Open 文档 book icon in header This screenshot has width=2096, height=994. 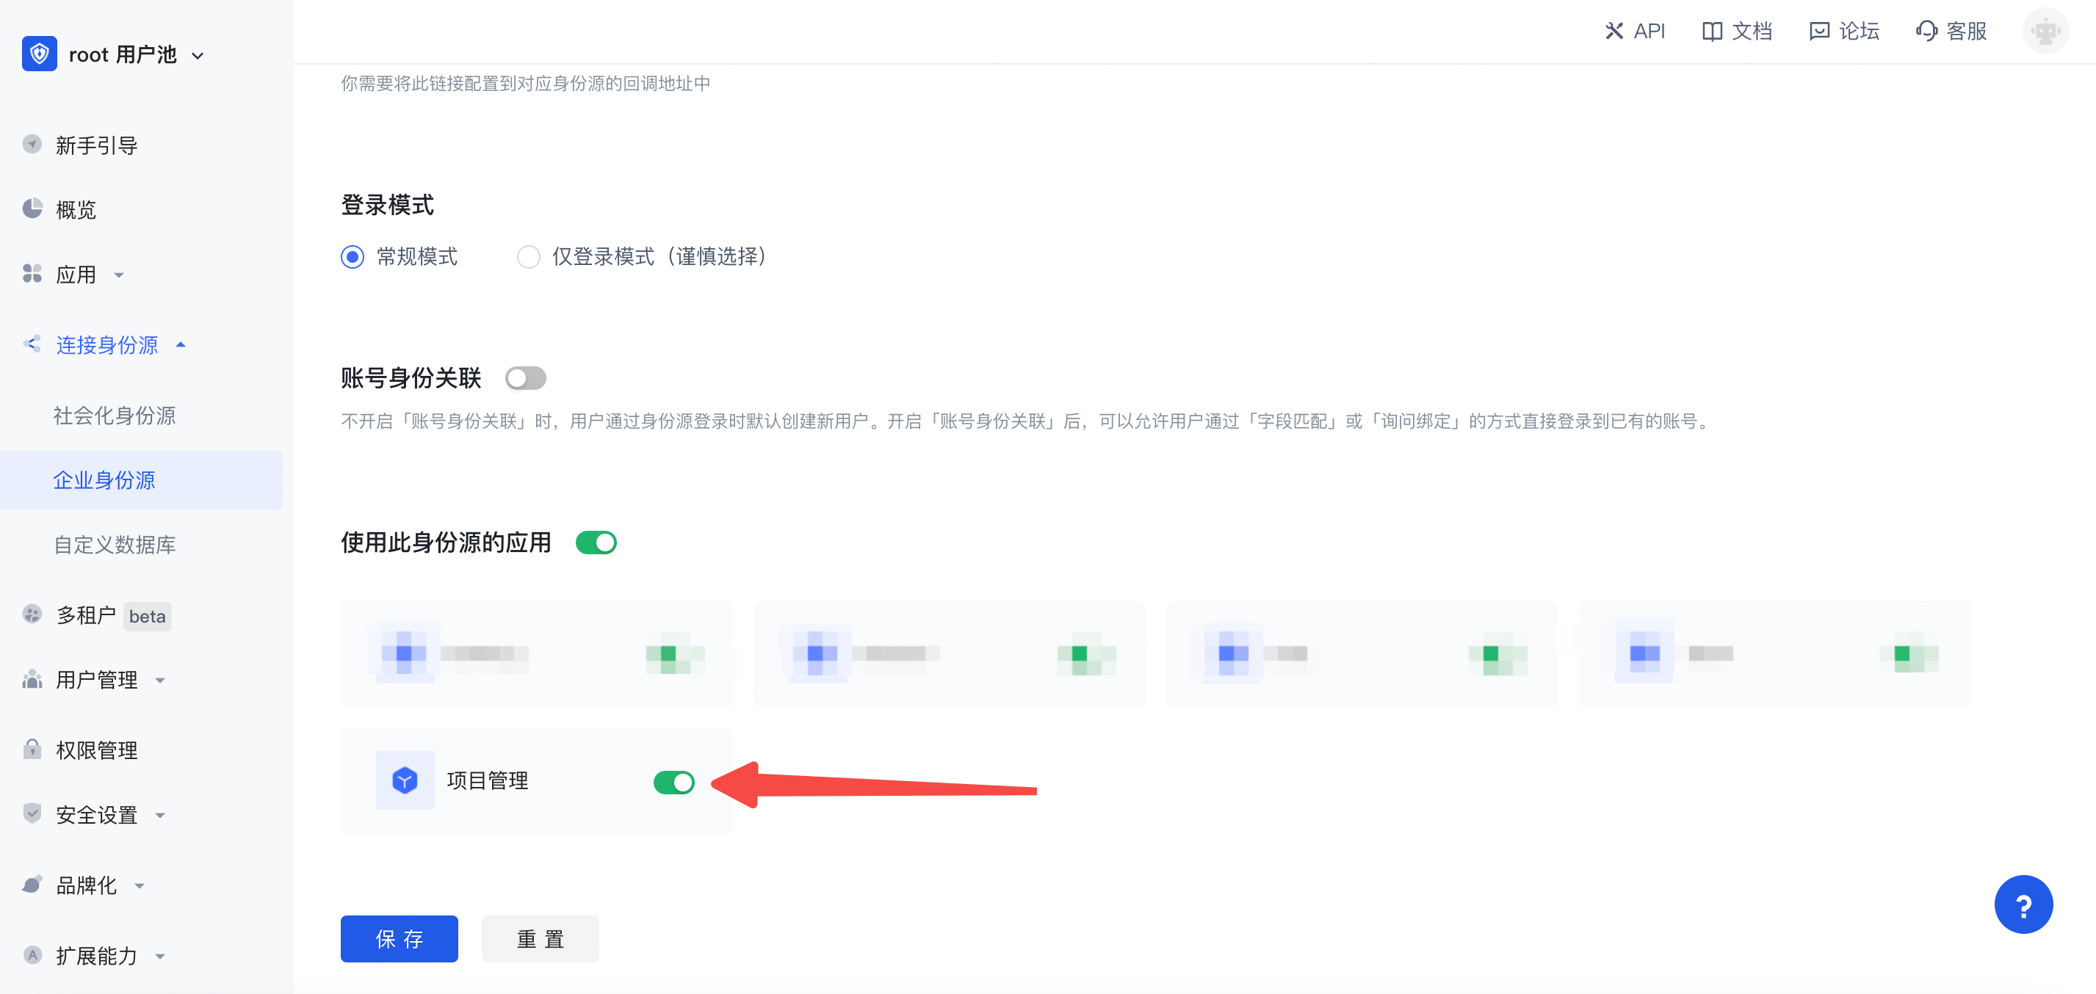pos(1712,31)
